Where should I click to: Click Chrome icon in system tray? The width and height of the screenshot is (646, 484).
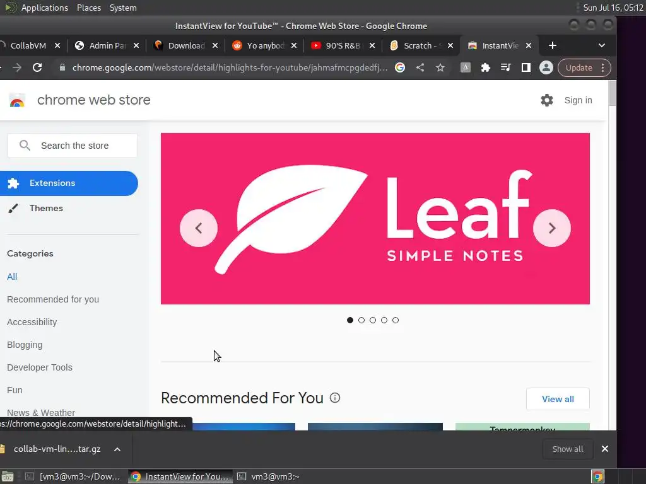597,476
